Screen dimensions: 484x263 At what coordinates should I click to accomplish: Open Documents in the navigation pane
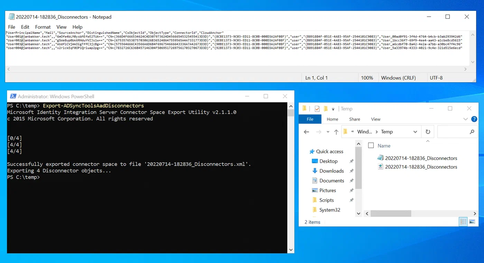(x=328, y=180)
